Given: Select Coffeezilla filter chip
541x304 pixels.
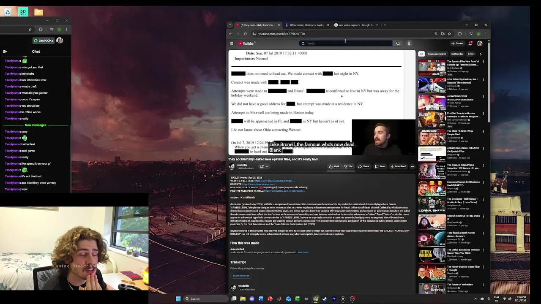Looking at the screenshot, I should click(457, 54).
